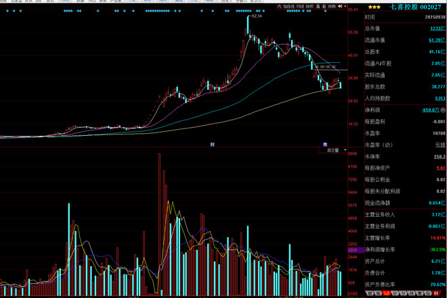This screenshot has width=447, height=298.
Task: Click the 主营增长率 value 10.81%
Action: [438, 238]
